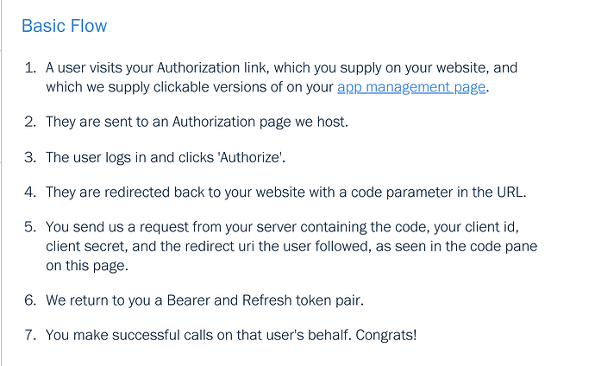Screen dimensions: 595x366
Task: Click step 1 about visiting Authorization link
Action: click(281, 67)
